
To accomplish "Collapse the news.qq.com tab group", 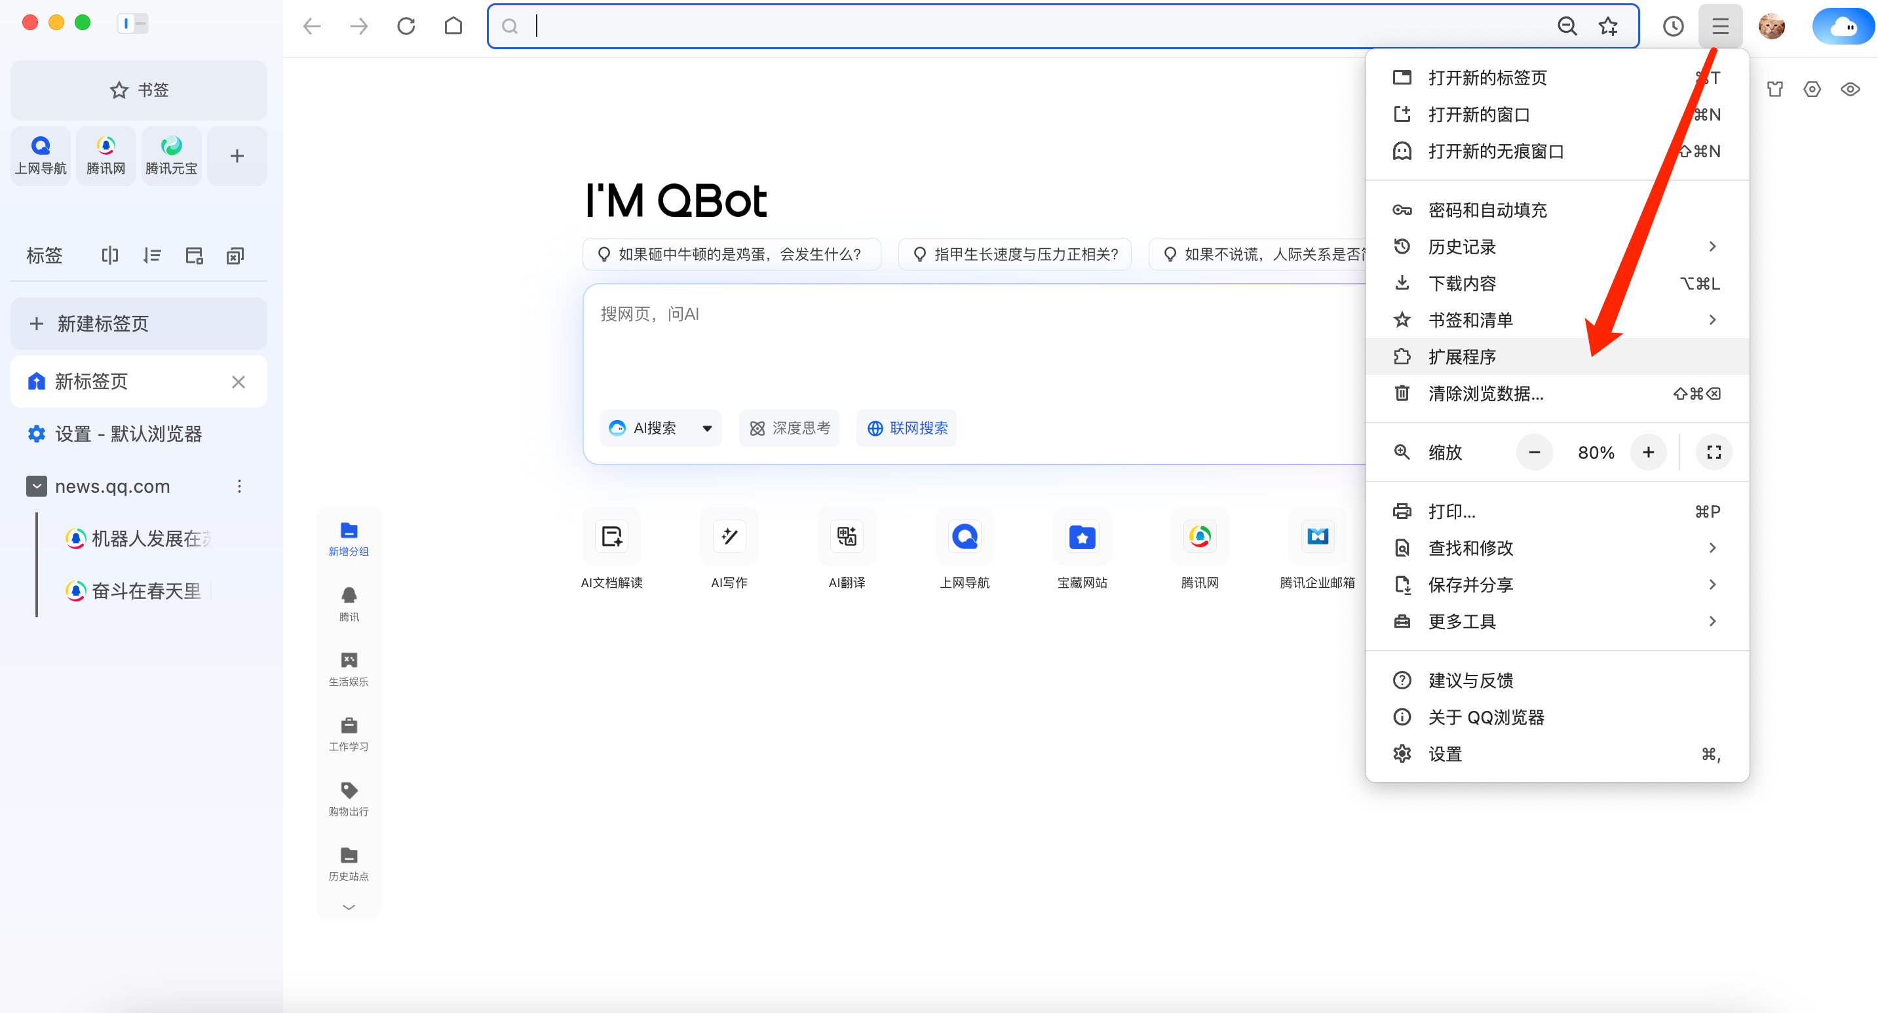I will 37,486.
